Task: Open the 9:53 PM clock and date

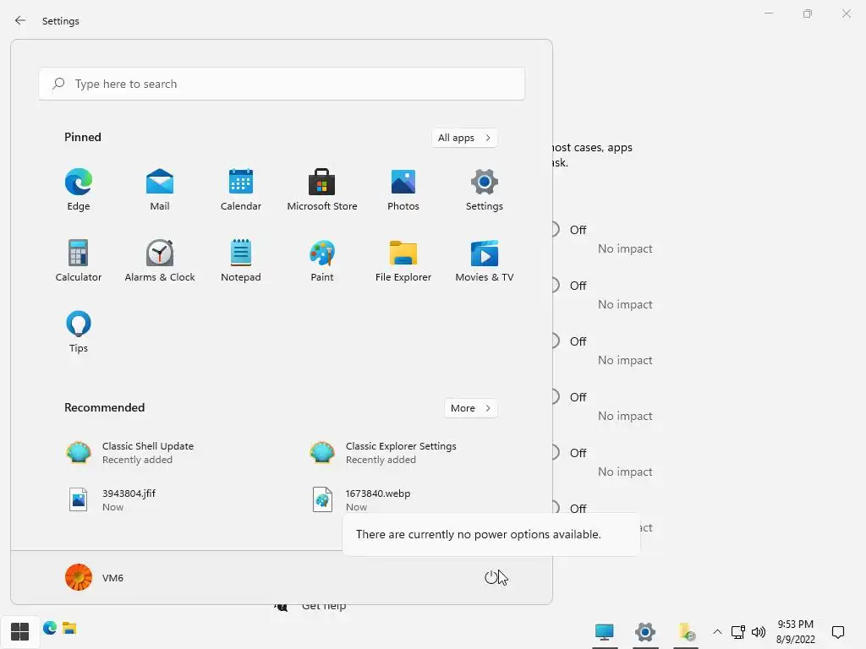Action: point(795,632)
